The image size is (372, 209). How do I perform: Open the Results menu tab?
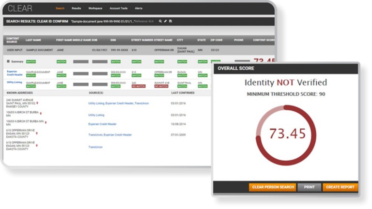[x=76, y=8]
